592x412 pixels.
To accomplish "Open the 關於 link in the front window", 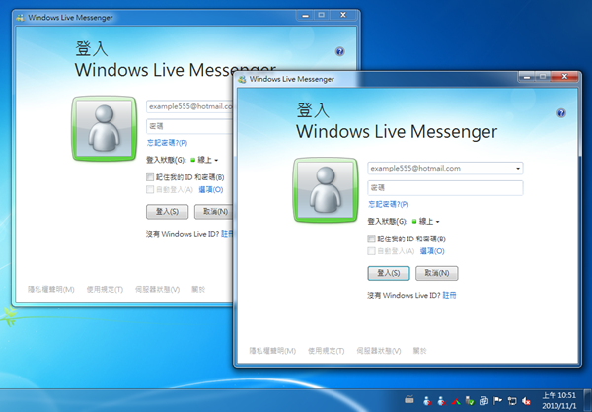I will [x=419, y=351].
